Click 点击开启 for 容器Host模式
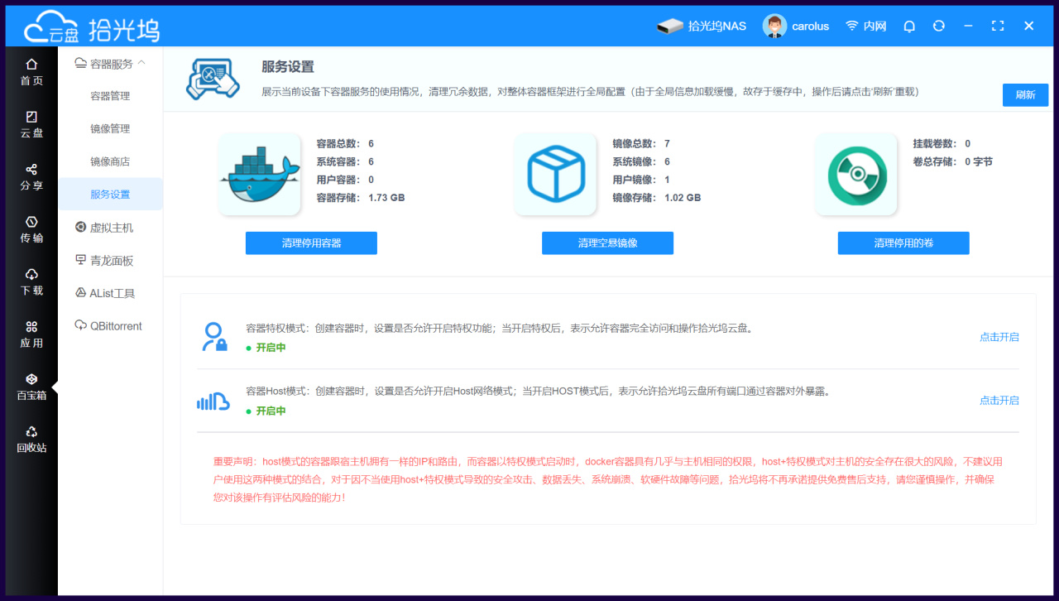 pos(999,400)
